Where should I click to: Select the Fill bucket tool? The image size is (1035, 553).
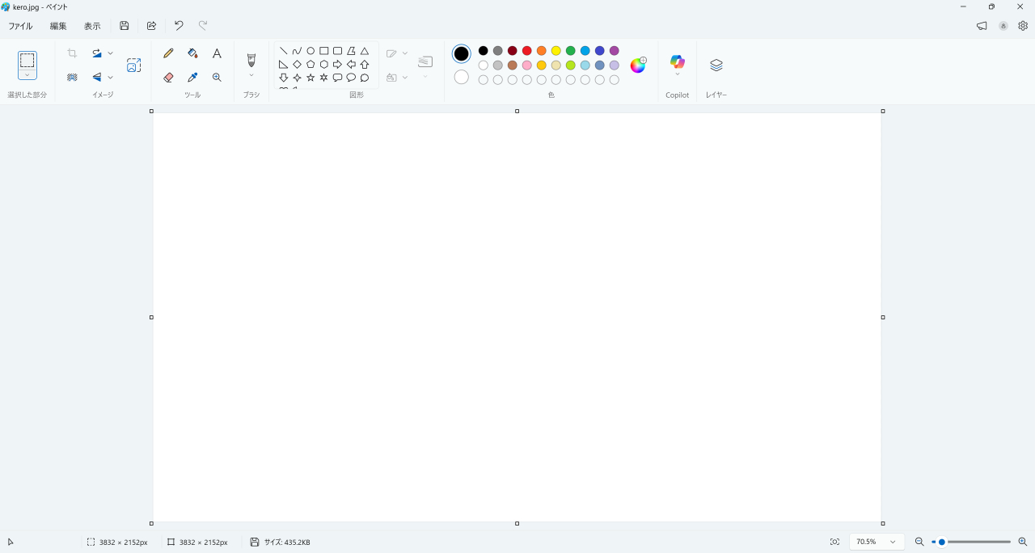192,53
